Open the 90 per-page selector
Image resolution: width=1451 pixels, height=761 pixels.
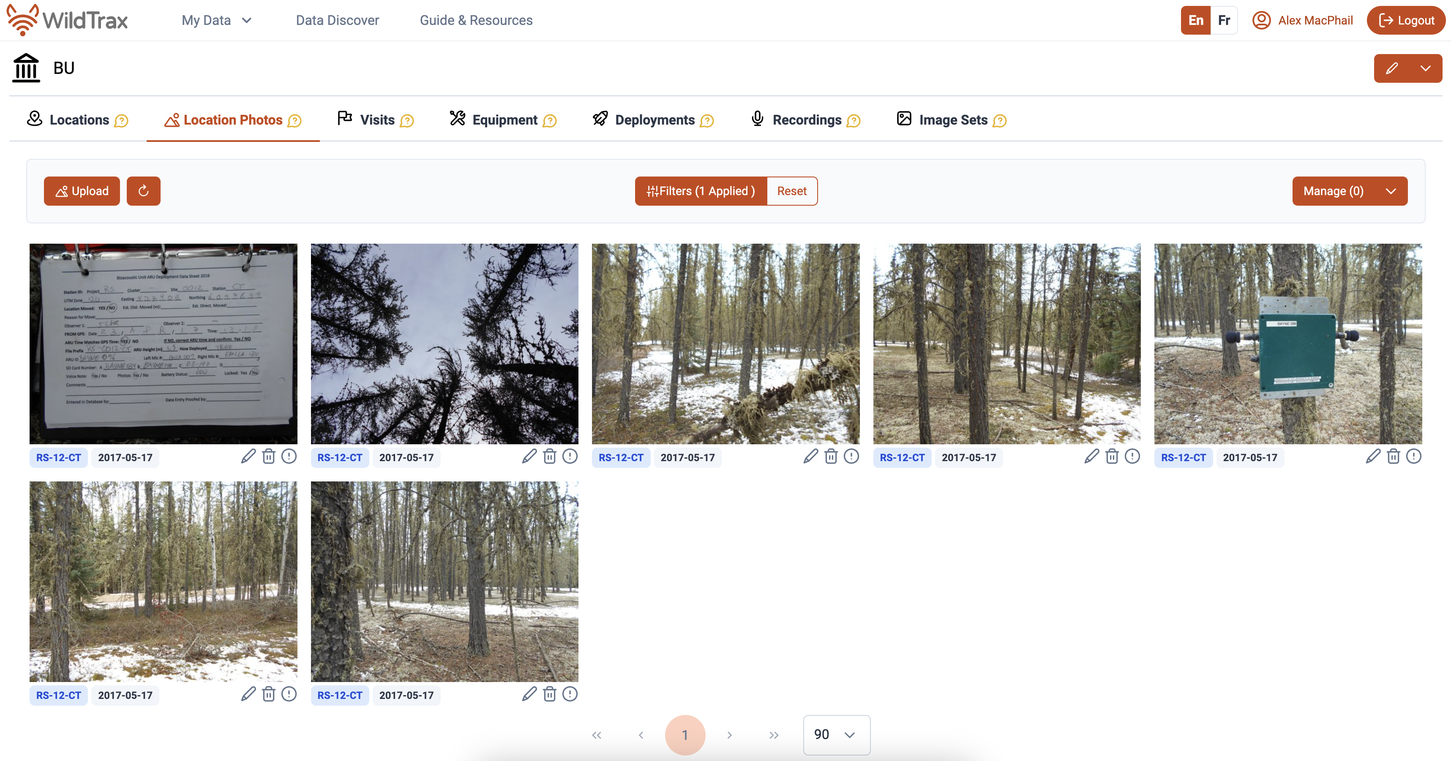click(836, 734)
